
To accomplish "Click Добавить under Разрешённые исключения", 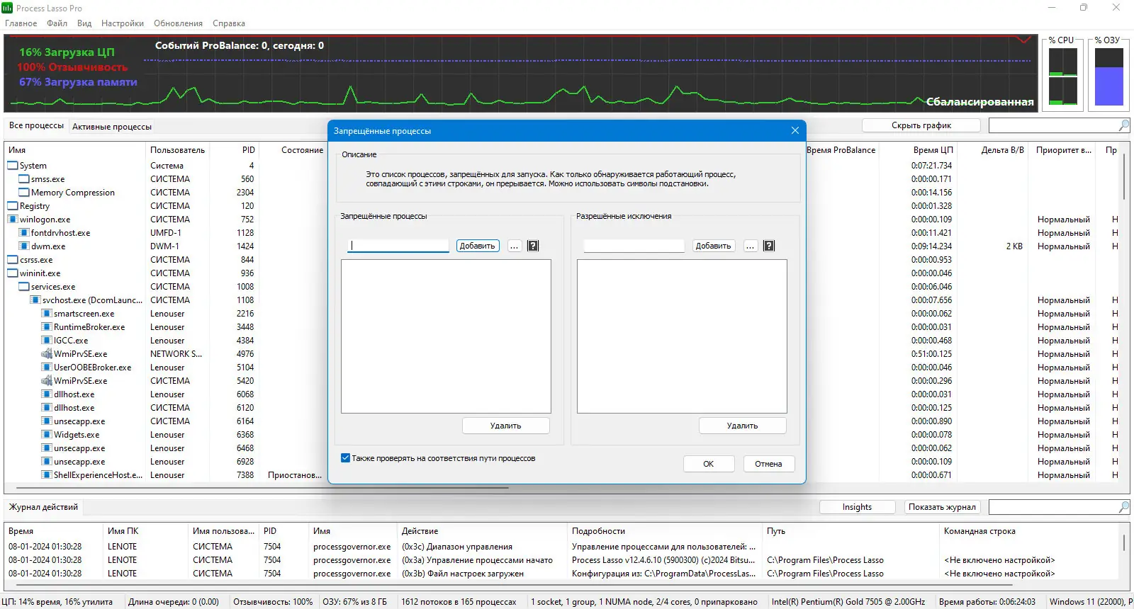I will tap(714, 246).
